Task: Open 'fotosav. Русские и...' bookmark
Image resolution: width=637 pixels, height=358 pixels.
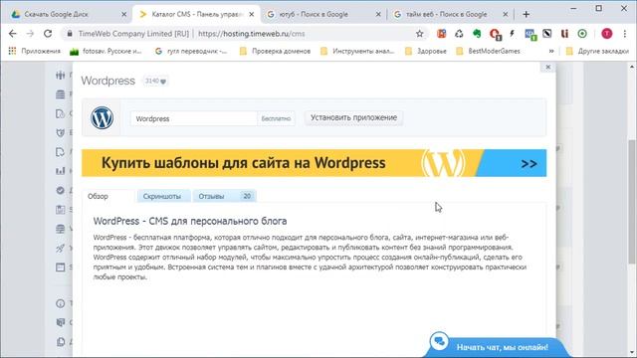Action: coord(106,51)
